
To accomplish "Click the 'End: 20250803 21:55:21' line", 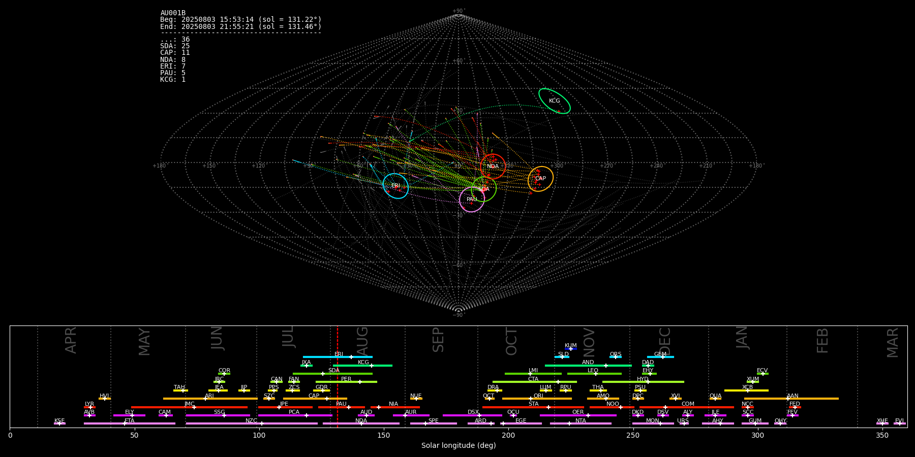I will pyautogui.click(x=241, y=26).
